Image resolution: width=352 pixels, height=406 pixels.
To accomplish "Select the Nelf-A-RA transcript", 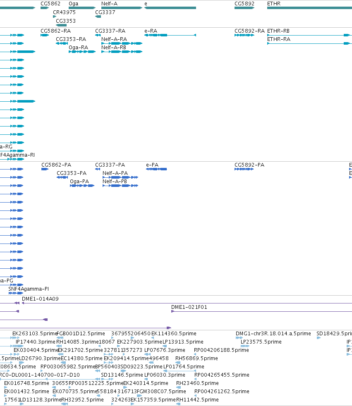I will point(122,43).
